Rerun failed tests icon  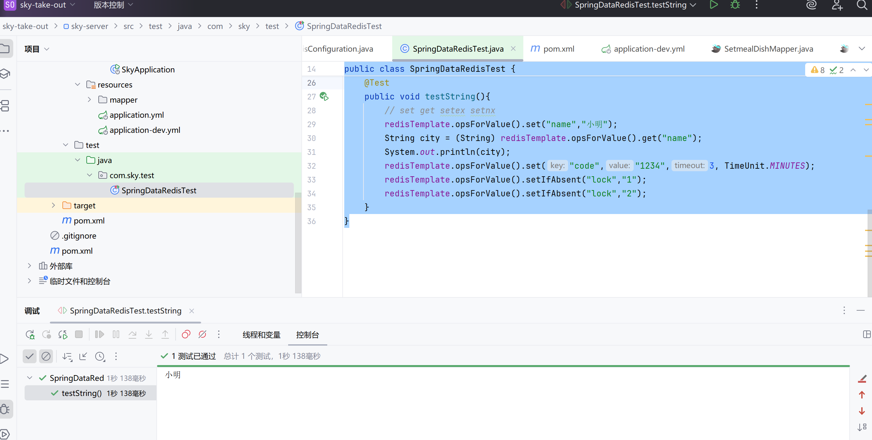(46, 335)
